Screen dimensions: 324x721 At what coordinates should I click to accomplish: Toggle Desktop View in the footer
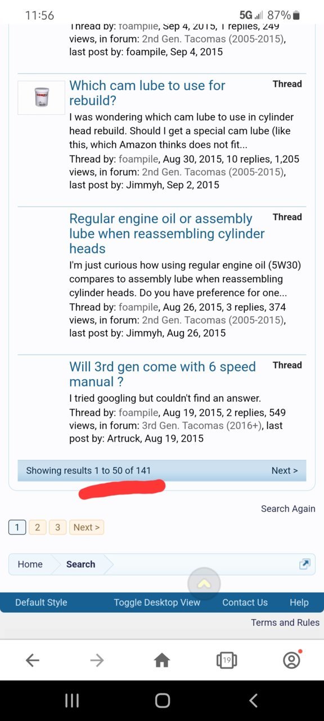[157, 602]
